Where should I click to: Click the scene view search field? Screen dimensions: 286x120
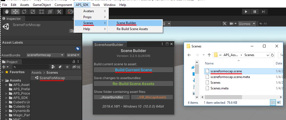point(272,24)
